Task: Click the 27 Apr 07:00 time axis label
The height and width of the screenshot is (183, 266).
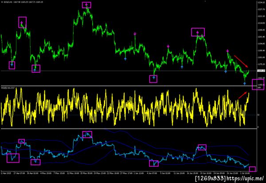Action: pos(19,173)
